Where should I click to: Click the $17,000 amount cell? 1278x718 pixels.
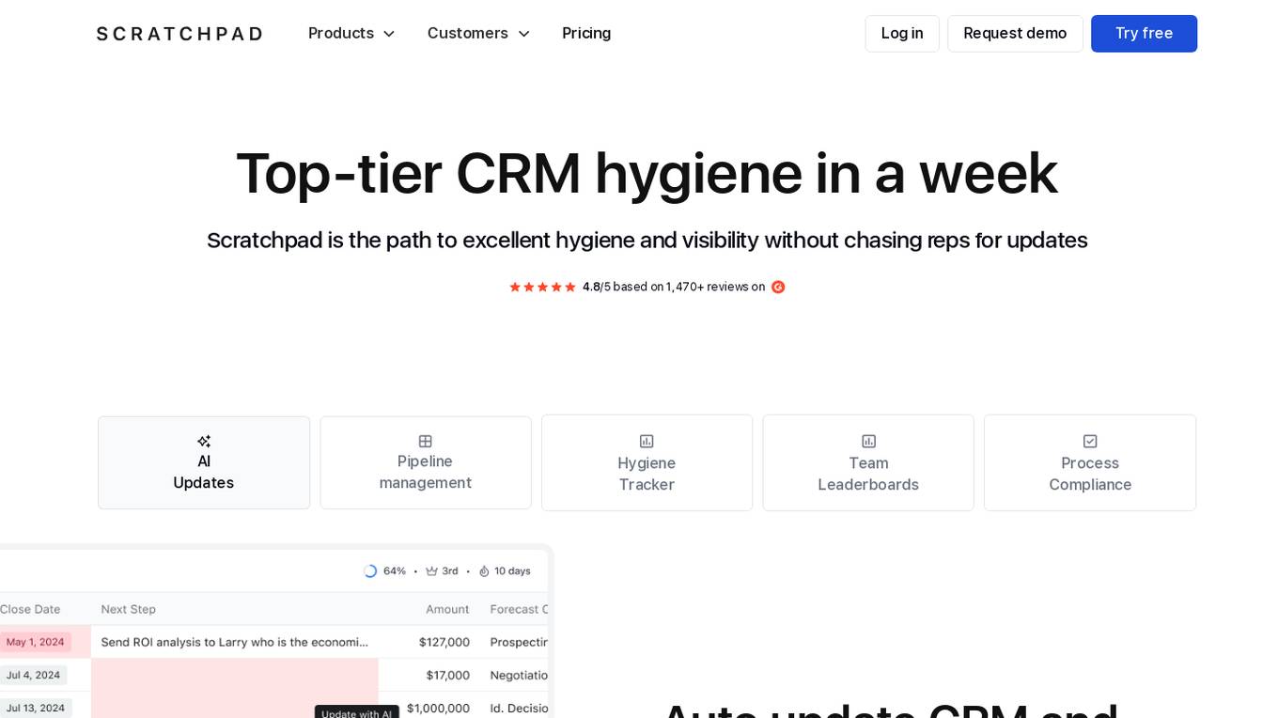[x=448, y=675]
